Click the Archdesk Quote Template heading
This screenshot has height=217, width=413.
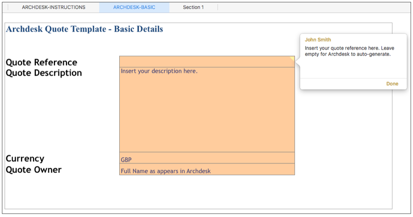coord(85,29)
